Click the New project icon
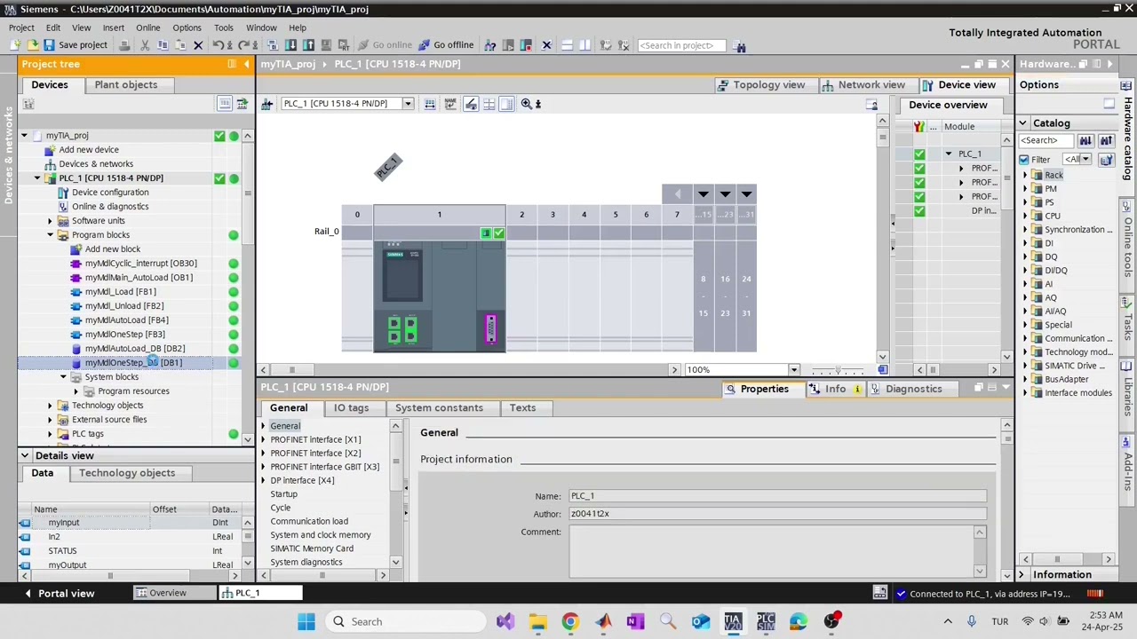The image size is (1137, 639). pyautogui.click(x=15, y=45)
